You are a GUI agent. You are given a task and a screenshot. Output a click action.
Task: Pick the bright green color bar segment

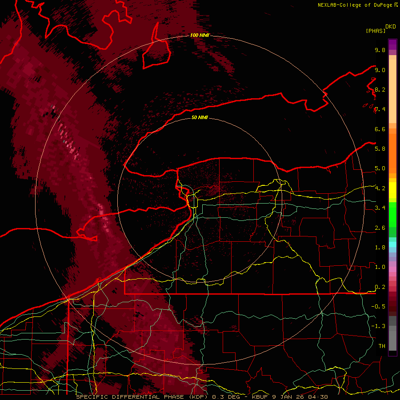click(x=392, y=214)
